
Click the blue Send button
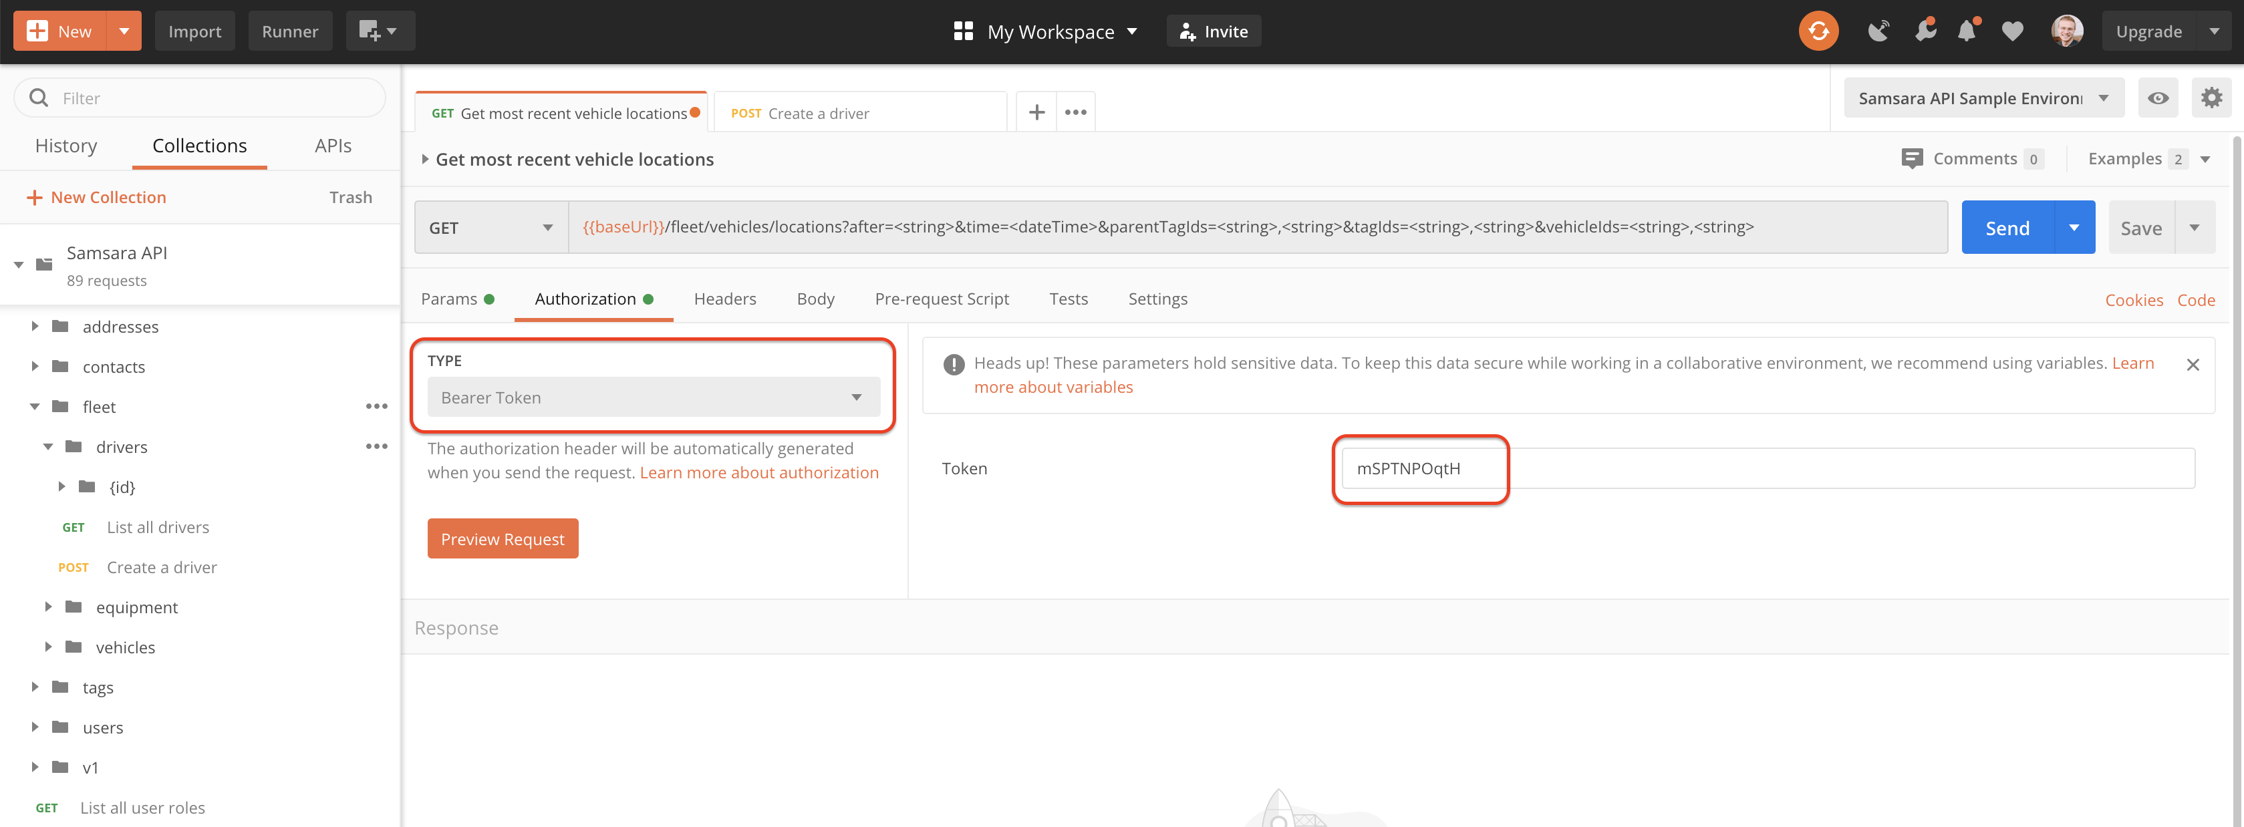[2007, 228]
